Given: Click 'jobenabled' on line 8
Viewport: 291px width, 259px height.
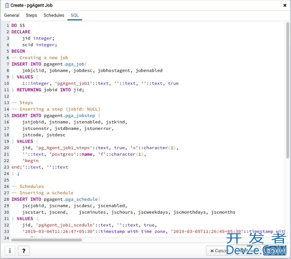Looking at the screenshot, I should pyautogui.click(x=149, y=70).
